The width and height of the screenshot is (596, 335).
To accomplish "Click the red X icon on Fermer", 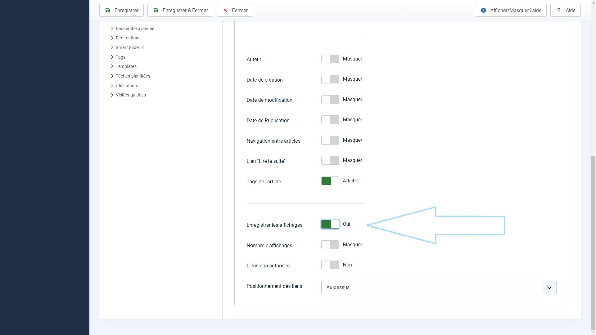I will pos(225,10).
